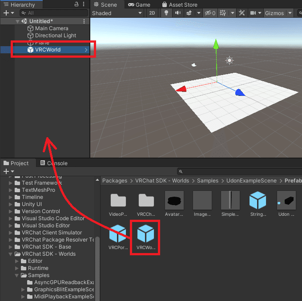The width and height of the screenshot is (302, 301).
Task: Open the Project create plus button
Action: click(x=6, y=171)
